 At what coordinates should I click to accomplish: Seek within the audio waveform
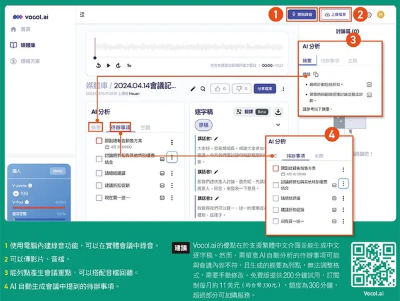(189, 47)
